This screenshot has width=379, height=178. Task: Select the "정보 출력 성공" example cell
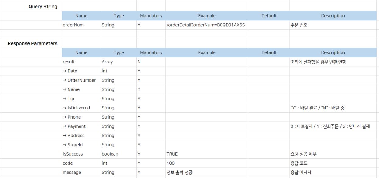[x=179, y=173]
